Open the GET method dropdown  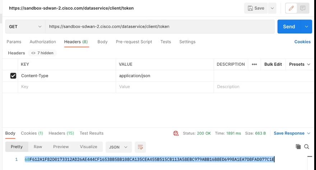25,27
